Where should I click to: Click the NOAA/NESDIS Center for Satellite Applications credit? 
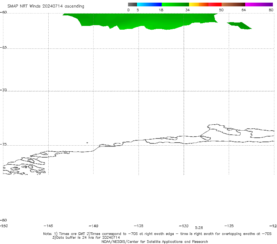155,241
